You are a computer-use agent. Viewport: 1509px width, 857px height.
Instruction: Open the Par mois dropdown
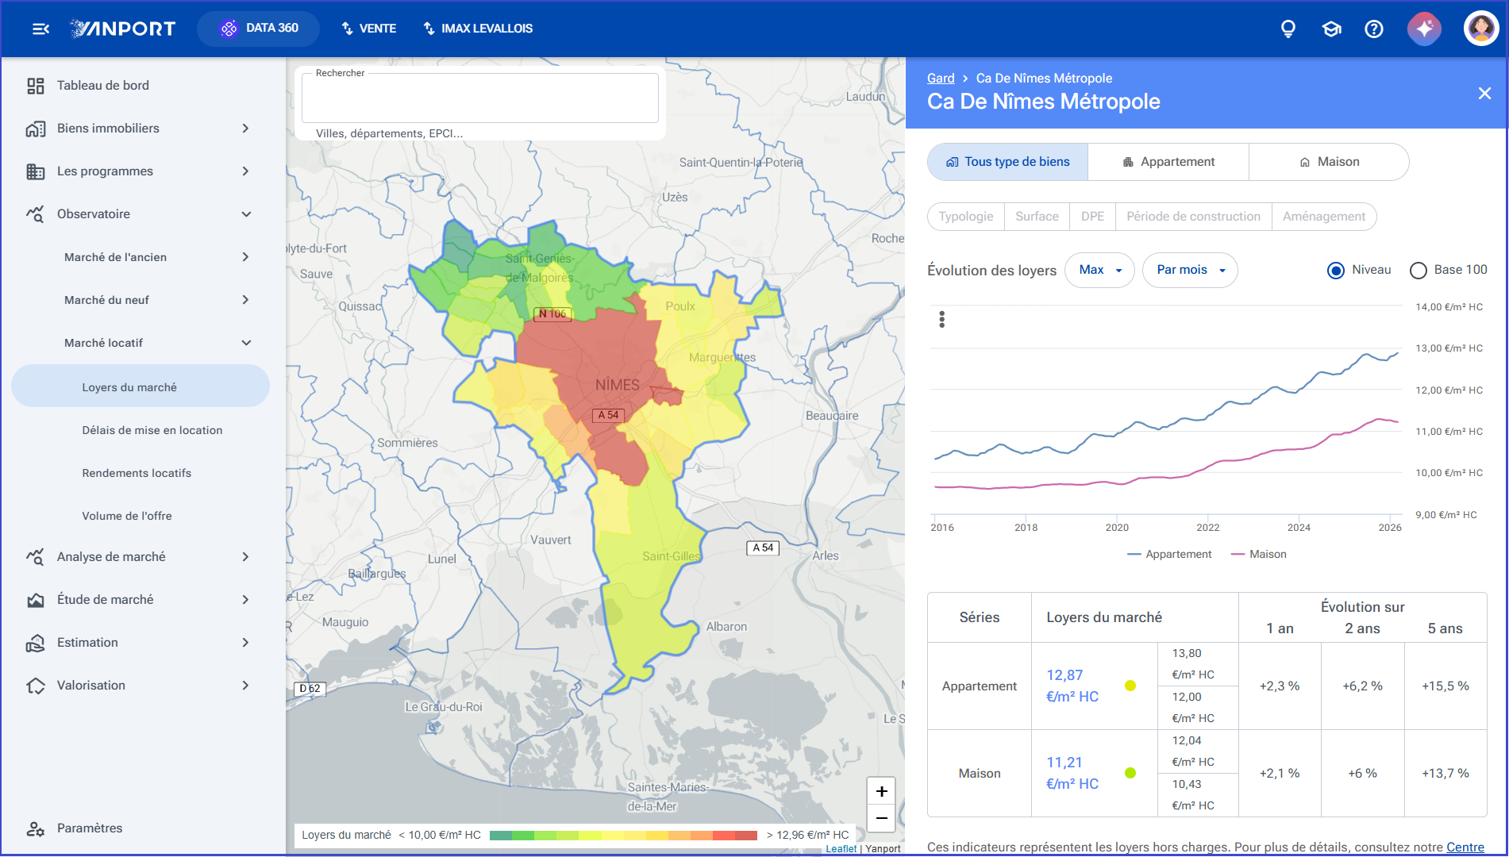point(1190,270)
